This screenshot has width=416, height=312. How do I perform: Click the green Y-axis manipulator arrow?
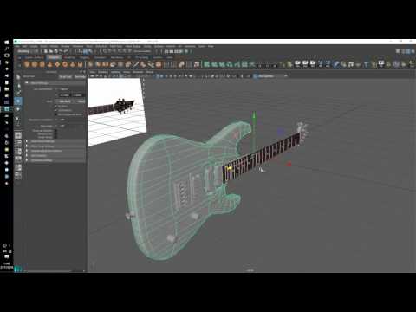tap(254, 116)
